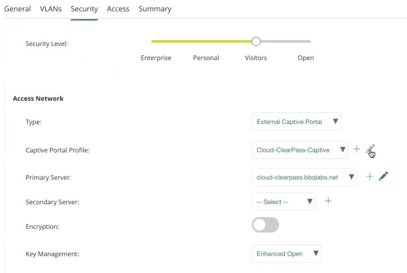The image size is (407, 273).
Task: Add a new Captive Portal Profile
Action: tap(357, 150)
